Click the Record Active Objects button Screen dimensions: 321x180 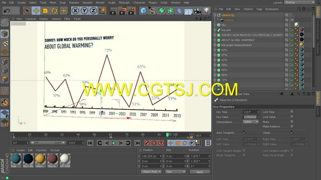coord(147,143)
